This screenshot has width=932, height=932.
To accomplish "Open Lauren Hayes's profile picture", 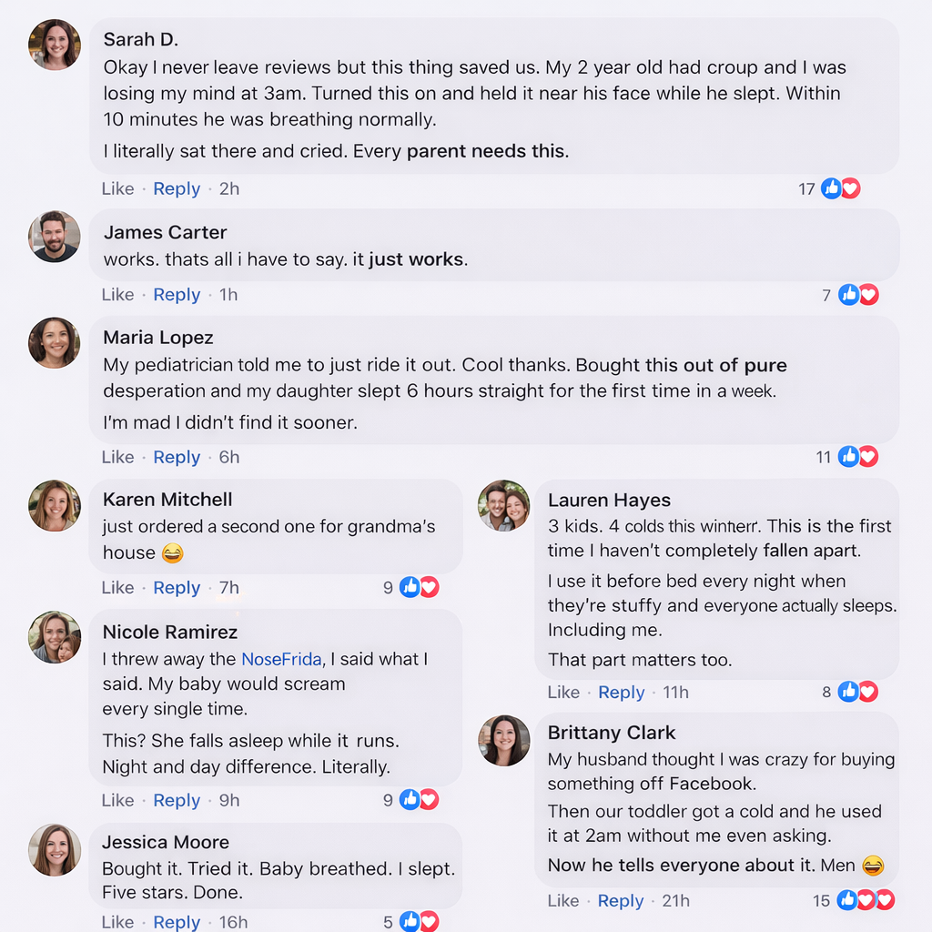I will pyautogui.click(x=504, y=506).
